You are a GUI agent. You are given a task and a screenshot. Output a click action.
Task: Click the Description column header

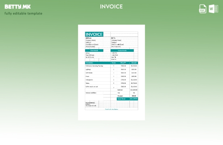[90, 63]
